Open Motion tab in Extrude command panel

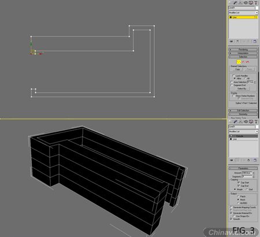click(x=246, y=121)
